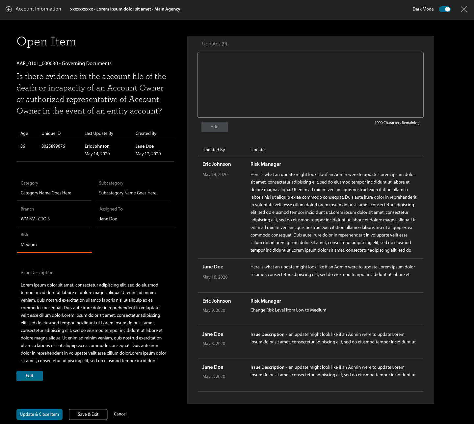Click the AAR_0101_000030 Governing Documents label
474x424 pixels.
click(64, 63)
